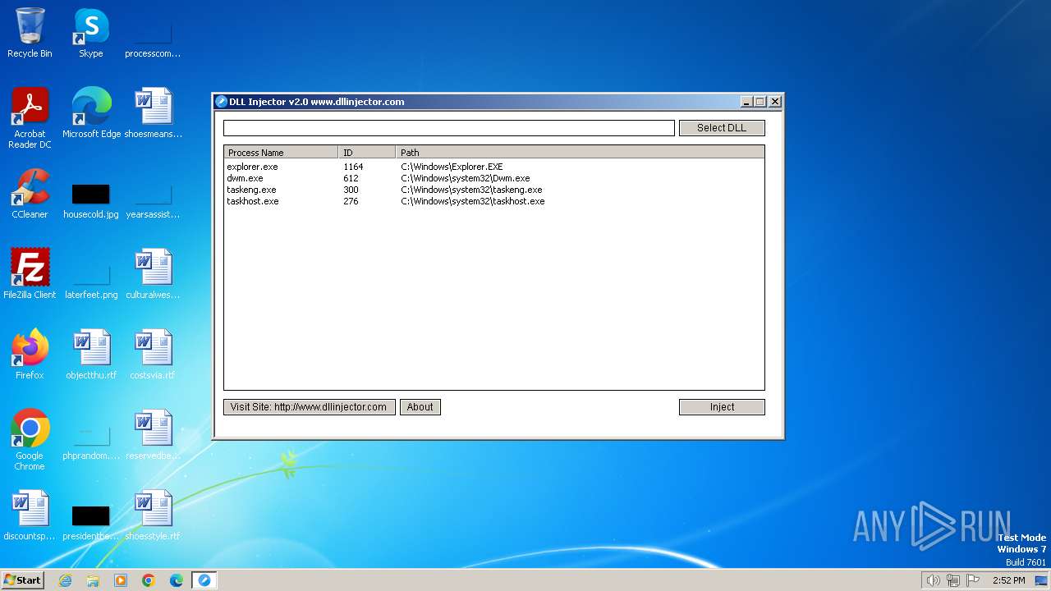Open costsvia.rtf document
This screenshot has width=1051, height=591.
[153, 354]
